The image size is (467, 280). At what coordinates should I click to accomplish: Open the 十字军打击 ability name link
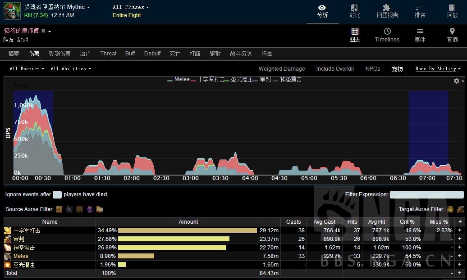click(x=27, y=230)
